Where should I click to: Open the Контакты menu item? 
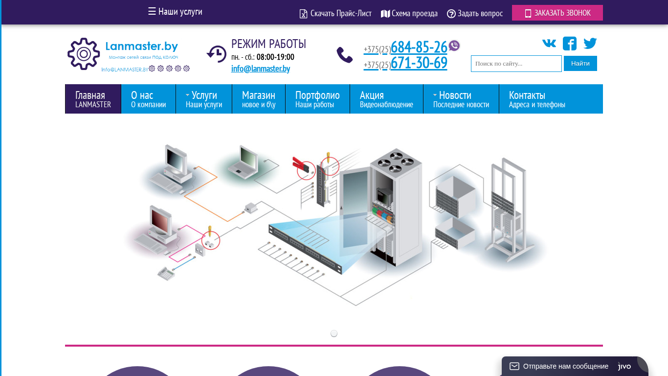tap(537, 99)
